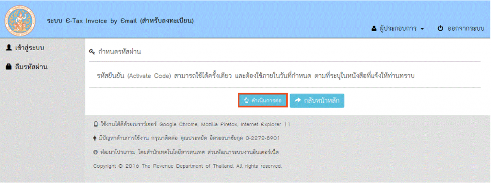Viewport: 491px width, 183px height.
Task: Click the key icon beside กำหนดรหัสผ่าน
Action: (x=92, y=52)
